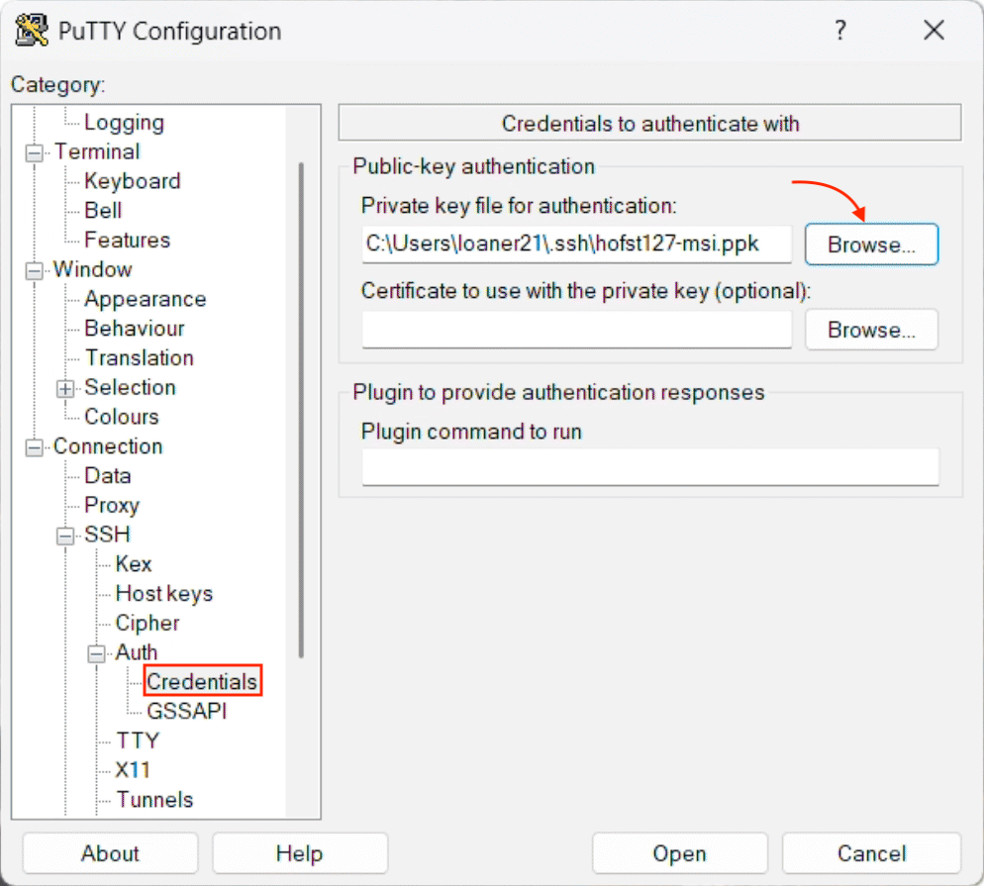Open the Appearance settings category
The image size is (984, 886).
145,299
